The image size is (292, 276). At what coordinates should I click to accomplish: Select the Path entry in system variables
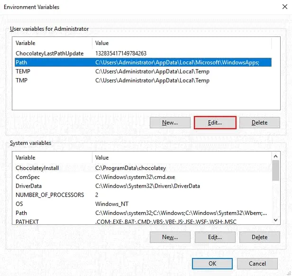point(21,213)
